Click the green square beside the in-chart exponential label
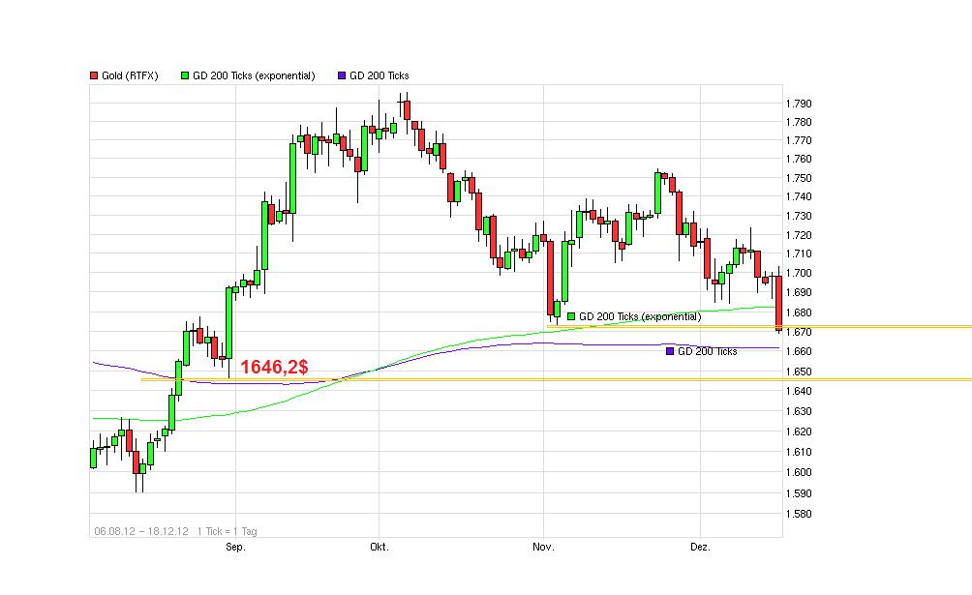The height and width of the screenshot is (595, 972). 570,315
